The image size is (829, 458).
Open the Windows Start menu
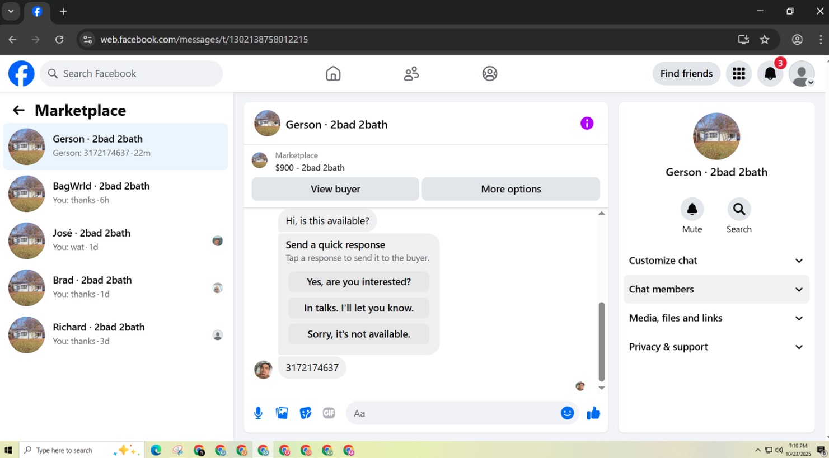click(8, 450)
